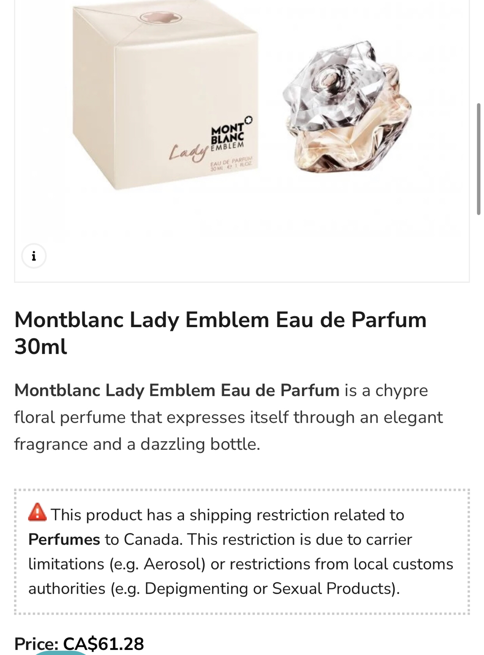Click the info icon below the product image
484x655 pixels.
(34, 256)
